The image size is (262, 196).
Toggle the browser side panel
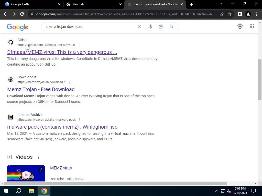point(240,14)
